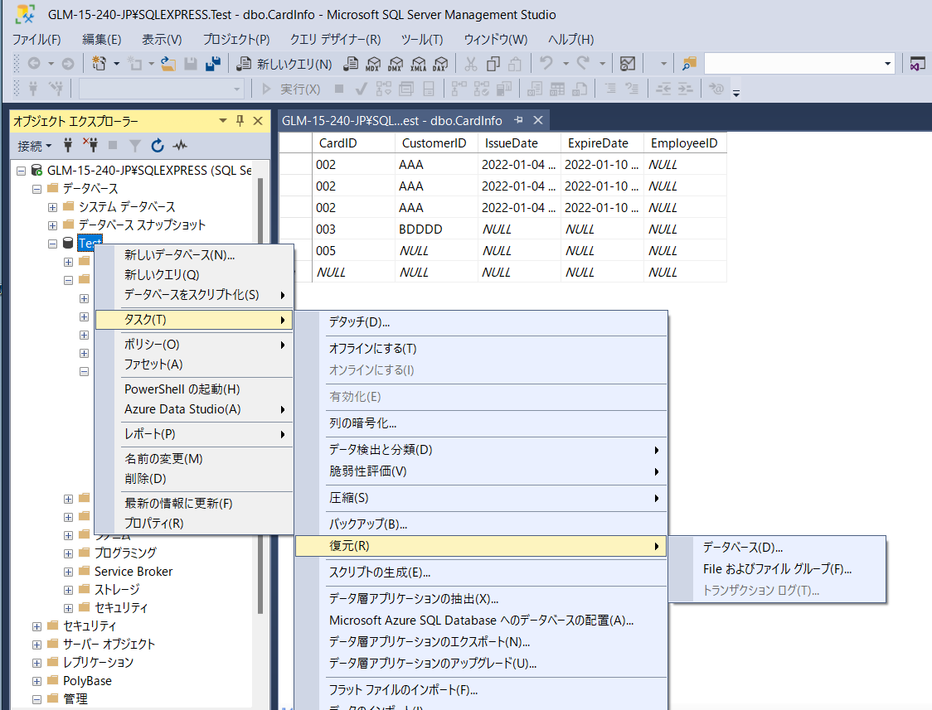Open the 接続 (Connect) dropdown
Viewport: 932px width, 710px height.
(35, 146)
